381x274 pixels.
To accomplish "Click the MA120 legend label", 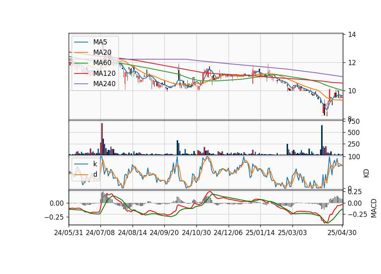I will 104,73.
